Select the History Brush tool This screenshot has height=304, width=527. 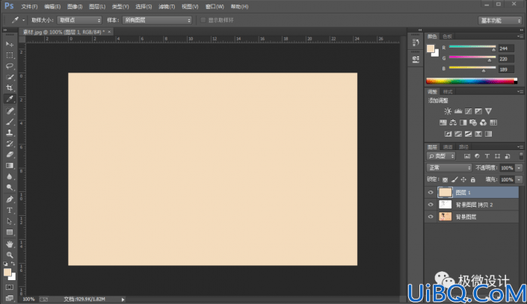[x=10, y=143]
